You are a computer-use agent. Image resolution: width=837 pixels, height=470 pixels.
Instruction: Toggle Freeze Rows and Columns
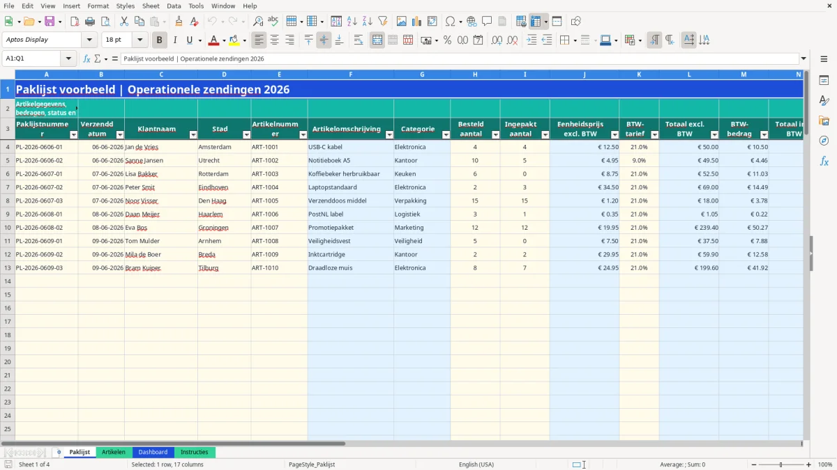[535, 22]
